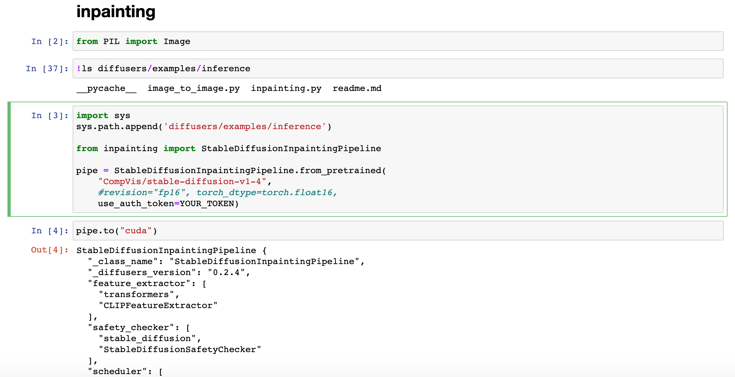Click the 'StableDiffusionInpaintingPipeline {' output line
Image resolution: width=735 pixels, height=377 pixels.
coord(172,250)
